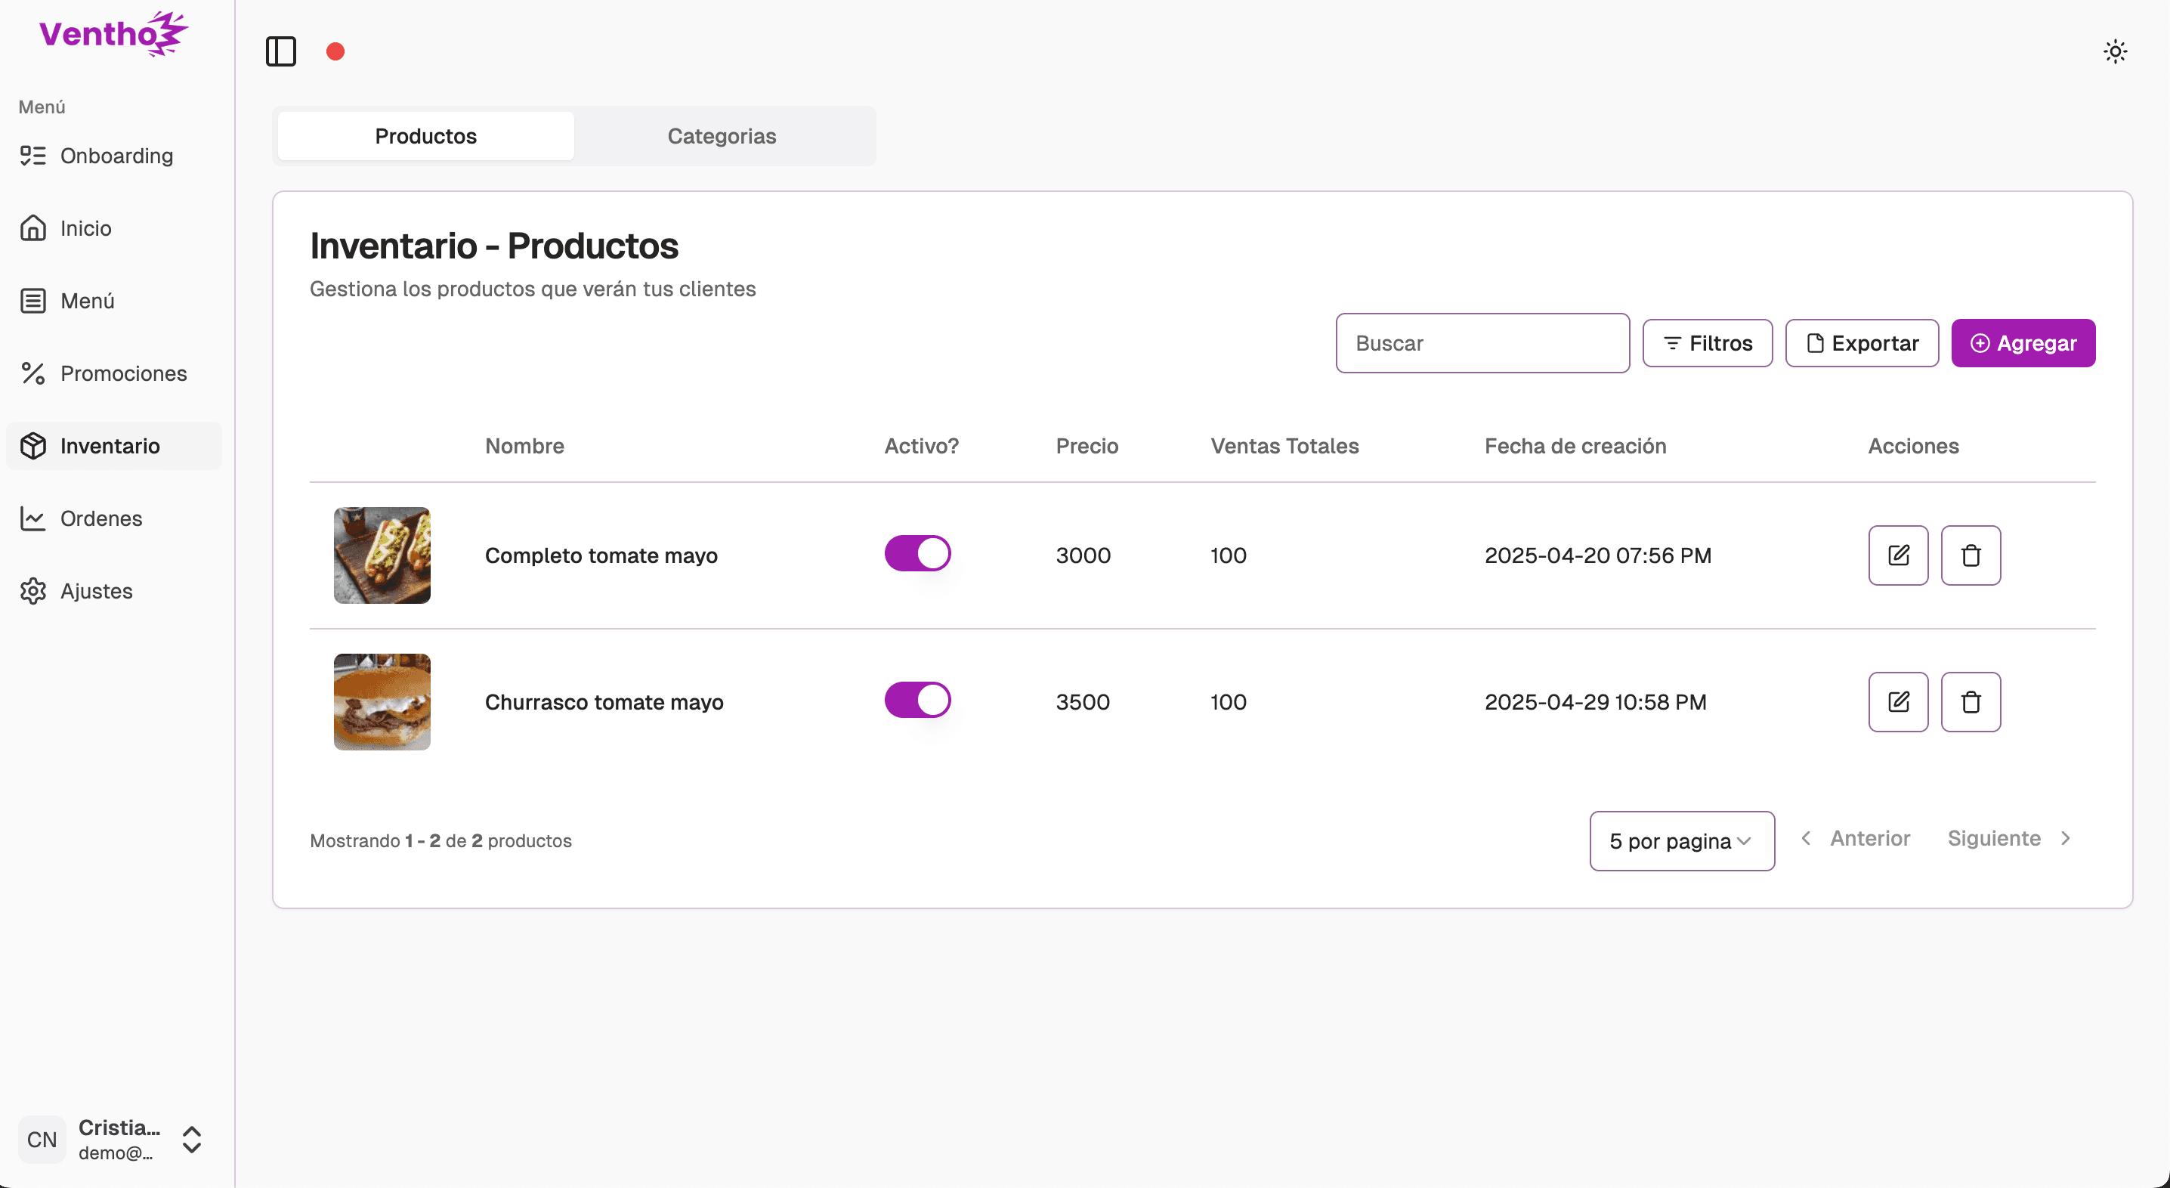Expand the Cristian user account menu
The image size is (2170, 1188).
point(192,1139)
